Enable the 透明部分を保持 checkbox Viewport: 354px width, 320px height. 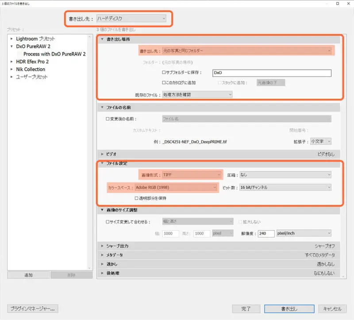click(136, 198)
